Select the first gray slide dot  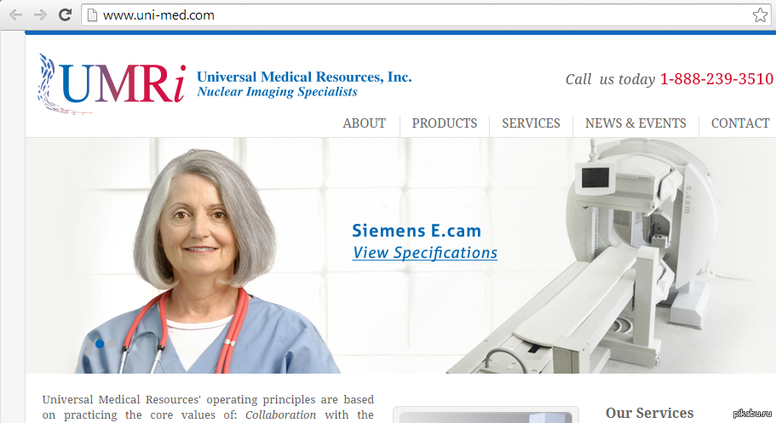point(89,344)
